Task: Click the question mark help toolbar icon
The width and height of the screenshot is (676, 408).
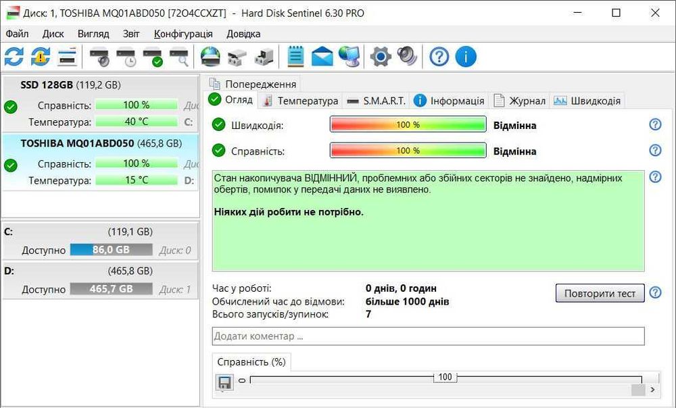Action: click(x=439, y=57)
